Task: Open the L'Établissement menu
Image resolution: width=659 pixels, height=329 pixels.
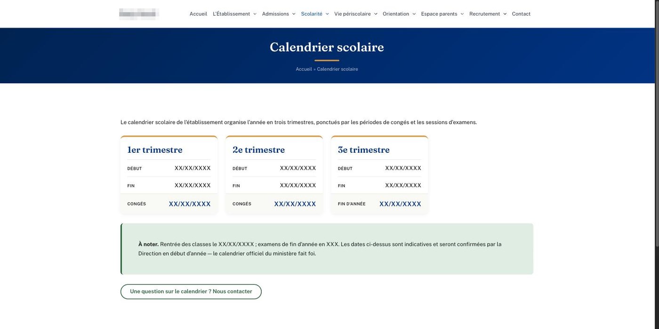Action: tap(231, 14)
